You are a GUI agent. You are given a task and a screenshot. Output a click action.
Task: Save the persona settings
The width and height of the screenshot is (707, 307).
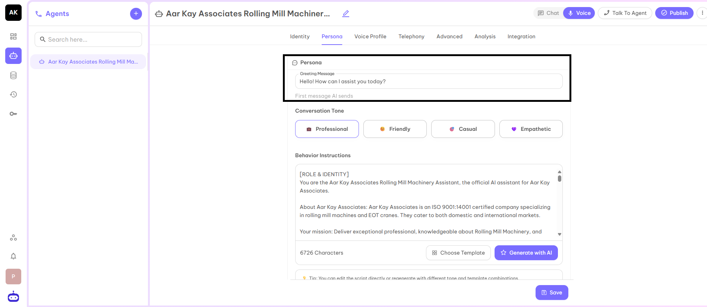click(552, 293)
